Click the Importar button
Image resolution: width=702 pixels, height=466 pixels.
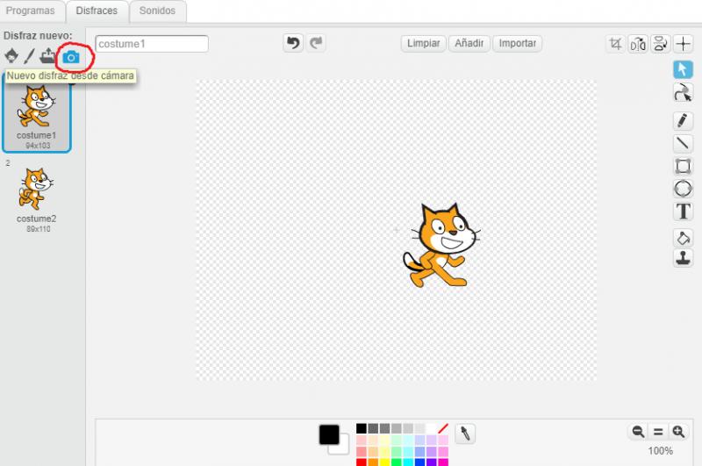(x=518, y=43)
